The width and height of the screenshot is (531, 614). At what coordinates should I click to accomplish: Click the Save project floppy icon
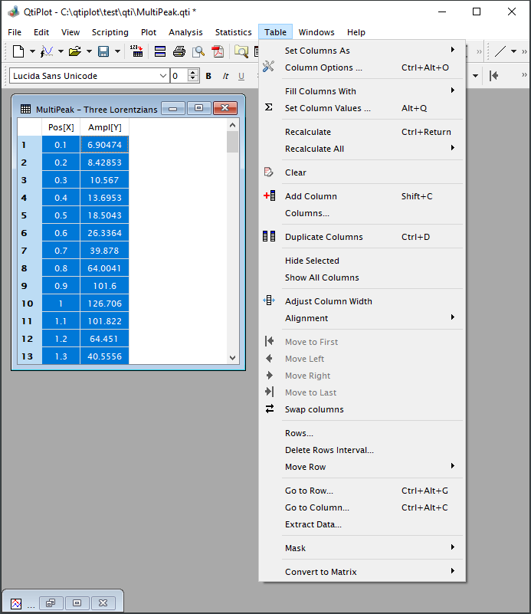tap(103, 51)
